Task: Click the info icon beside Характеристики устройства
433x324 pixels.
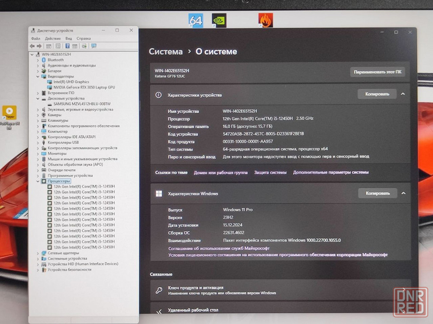Action: click(x=158, y=95)
